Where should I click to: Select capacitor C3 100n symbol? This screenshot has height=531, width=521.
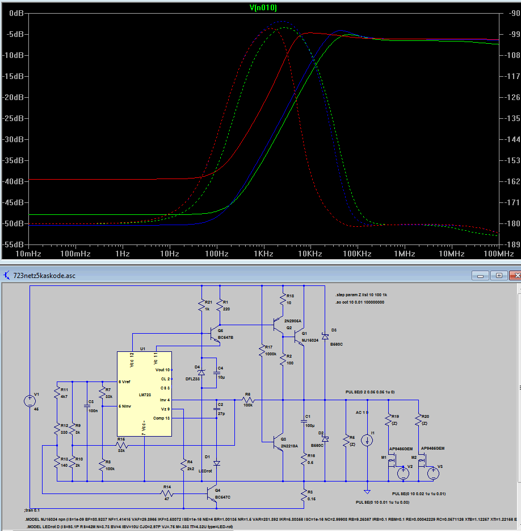tap(87, 406)
